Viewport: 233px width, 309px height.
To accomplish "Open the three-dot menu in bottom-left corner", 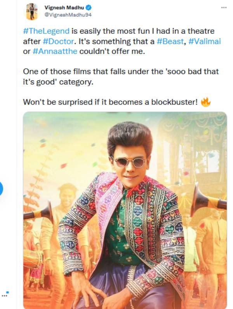I will coord(4,295).
